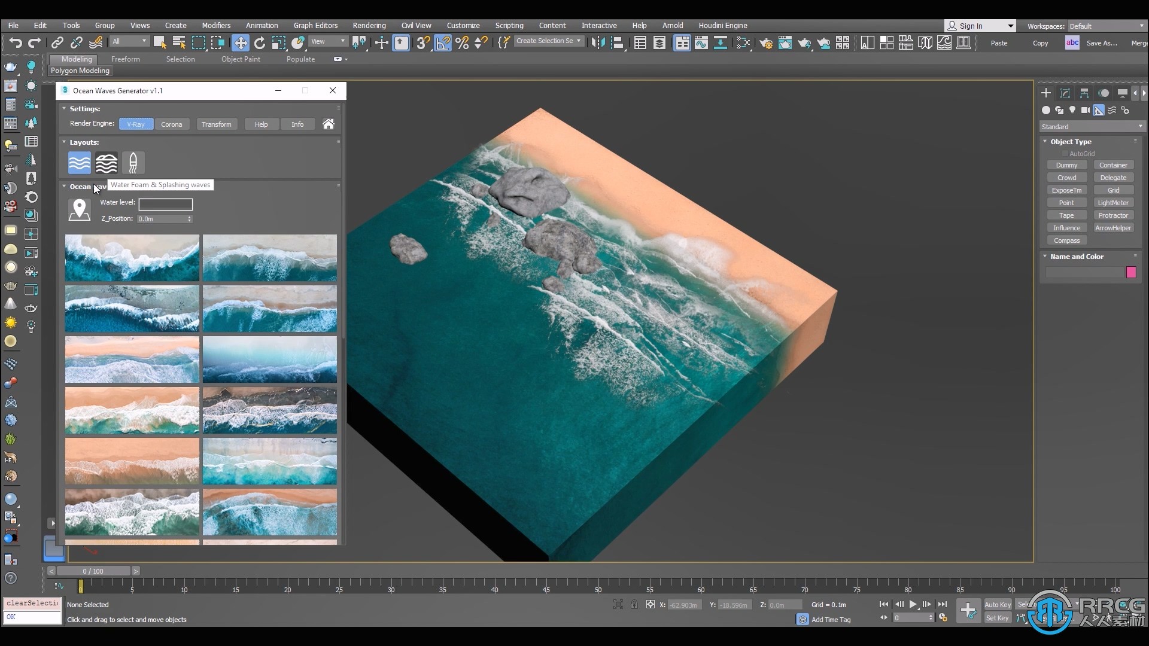Select the surfboard layout icon
Viewport: 1149px width, 646px height.
click(x=133, y=163)
